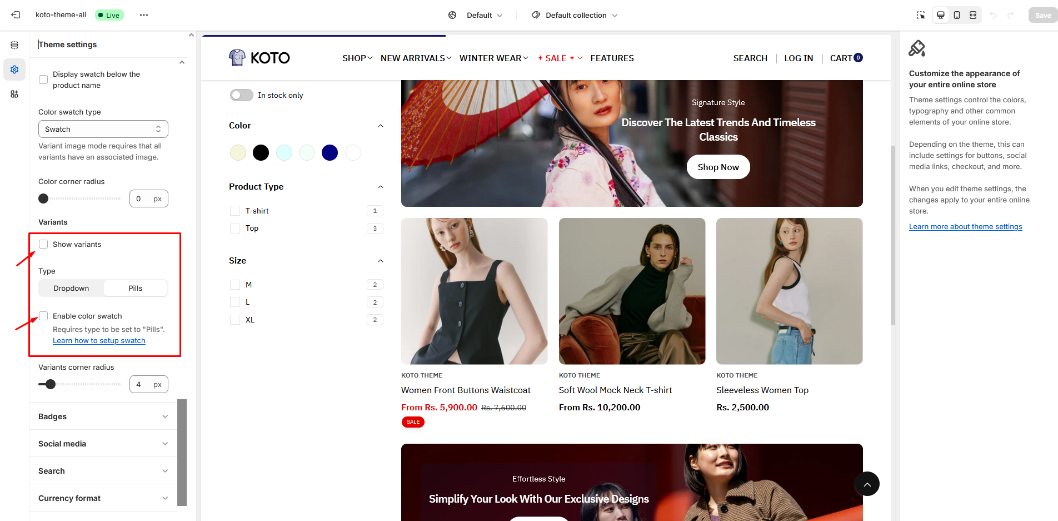Open the CART link

pos(846,58)
